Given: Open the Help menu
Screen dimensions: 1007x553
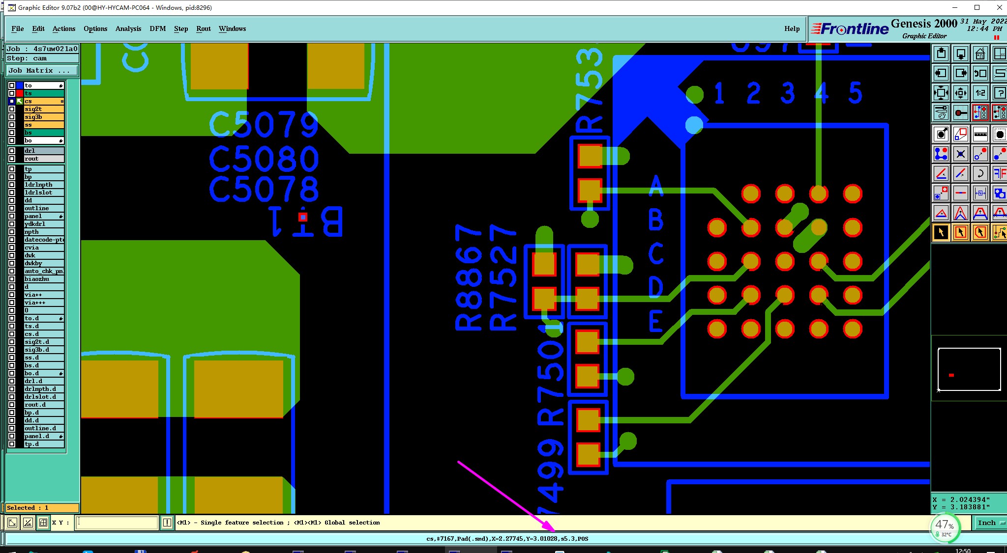Looking at the screenshot, I should click(x=792, y=28).
